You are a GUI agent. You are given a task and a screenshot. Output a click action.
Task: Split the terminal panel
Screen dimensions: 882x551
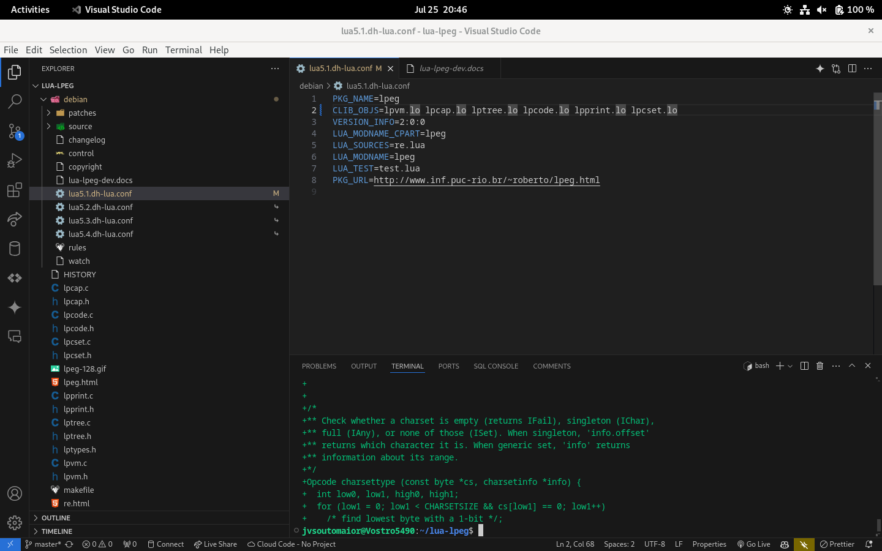(x=804, y=366)
